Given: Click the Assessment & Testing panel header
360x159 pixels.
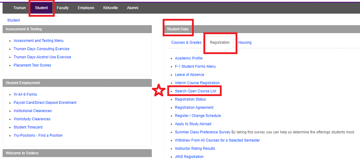Looking at the screenshot, I should (77, 29).
